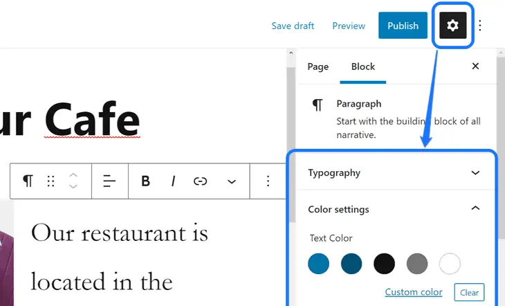
Task: Open block toolbar more options menu
Action: tap(268, 181)
